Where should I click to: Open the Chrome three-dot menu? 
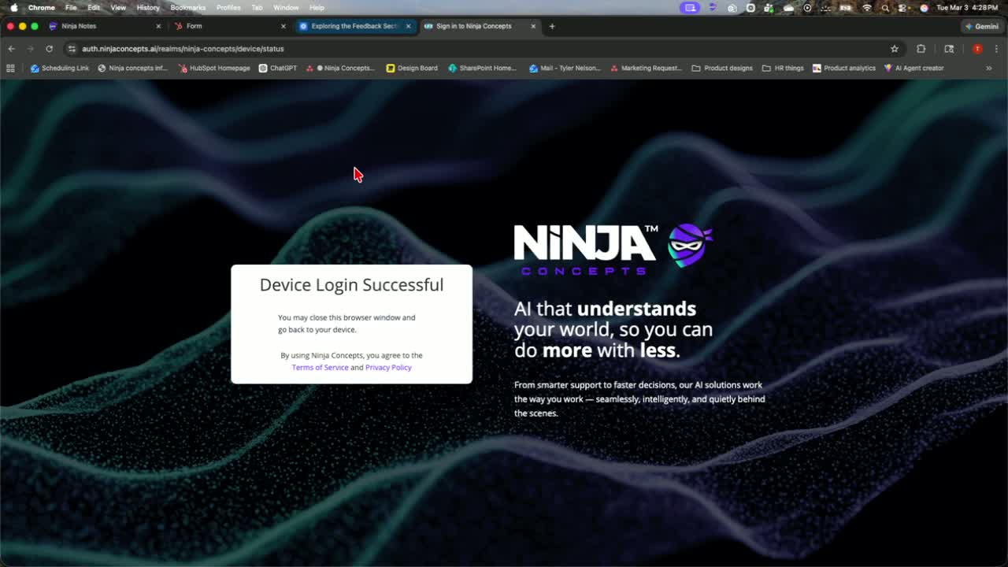996,49
